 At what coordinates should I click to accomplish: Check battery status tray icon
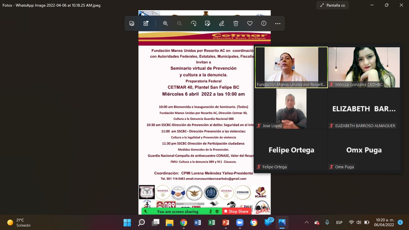[367, 222]
